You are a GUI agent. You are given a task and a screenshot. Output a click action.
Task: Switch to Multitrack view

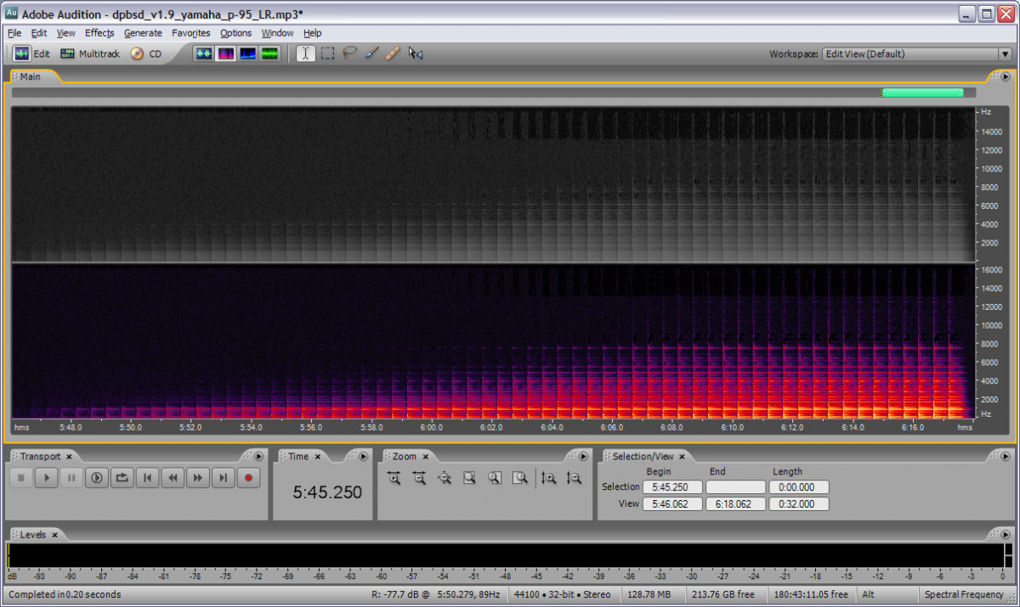pos(90,53)
